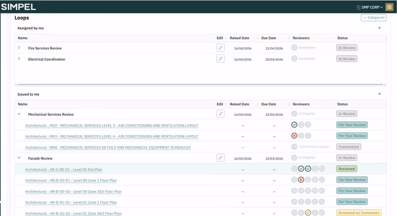Open AR-B-00-01 Level 00 Zone 1 link

pos(71,180)
